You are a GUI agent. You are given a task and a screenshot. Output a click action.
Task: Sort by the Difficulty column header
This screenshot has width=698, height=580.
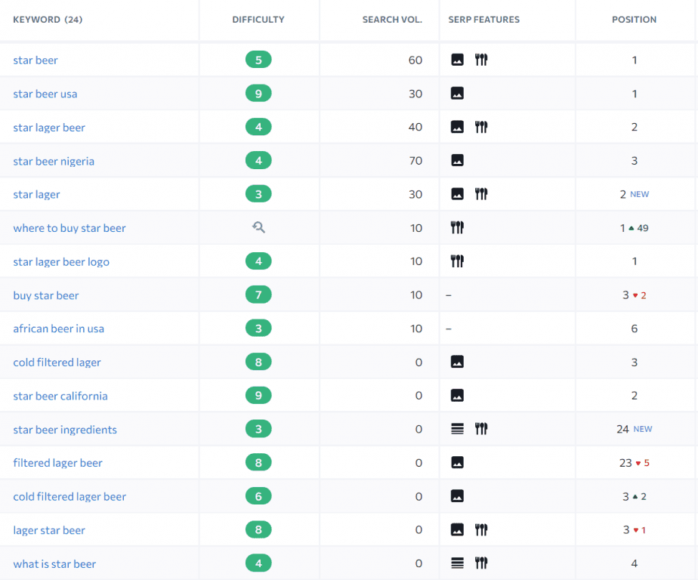click(x=258, y=20)
